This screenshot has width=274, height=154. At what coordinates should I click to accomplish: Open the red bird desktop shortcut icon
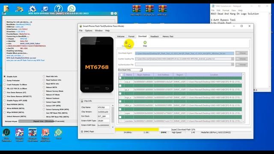33,133
